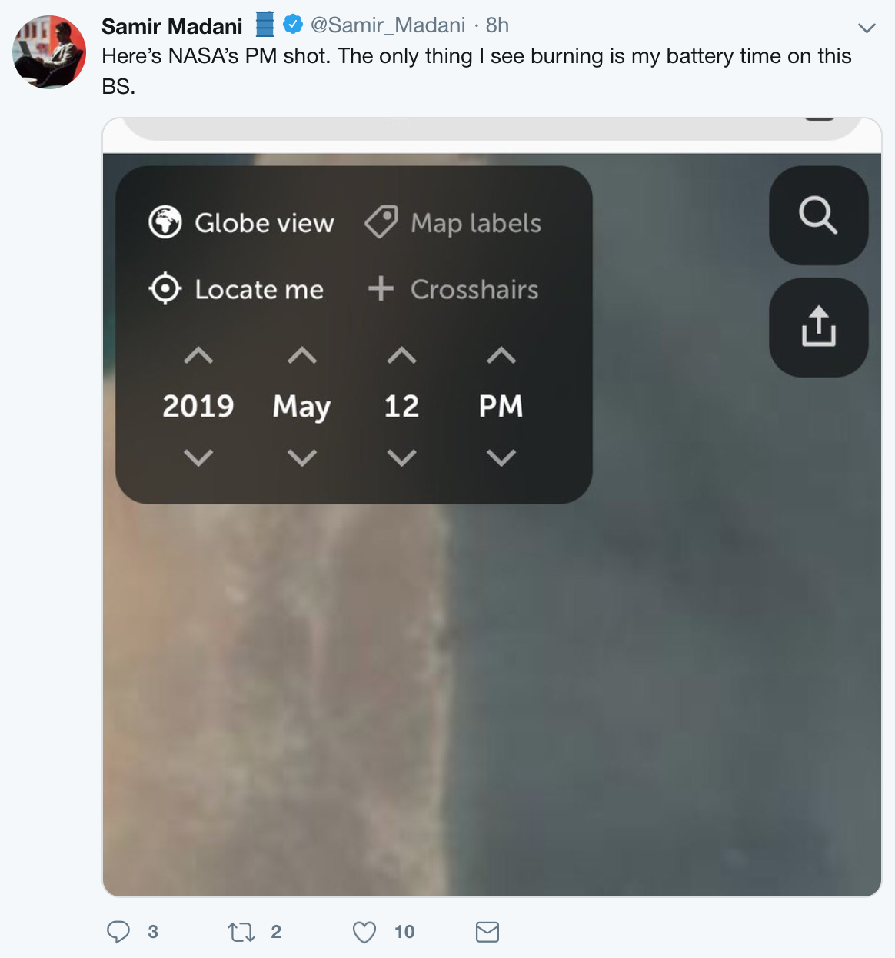Switch PM to AM with down arrow

point(501,458)
